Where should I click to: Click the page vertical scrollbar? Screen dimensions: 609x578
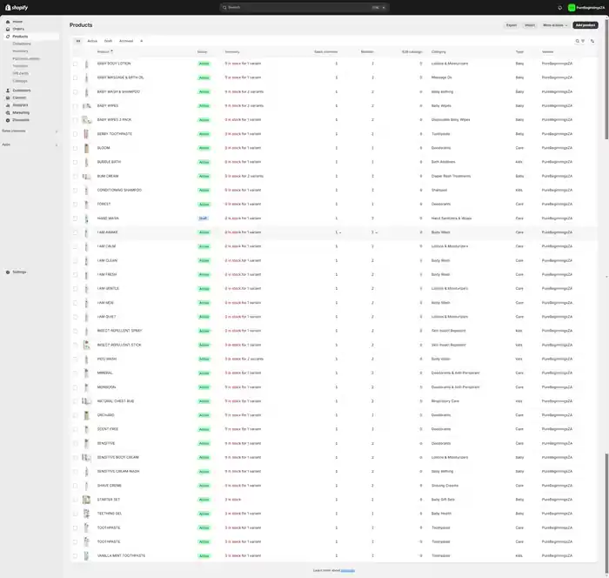[606, 77]
